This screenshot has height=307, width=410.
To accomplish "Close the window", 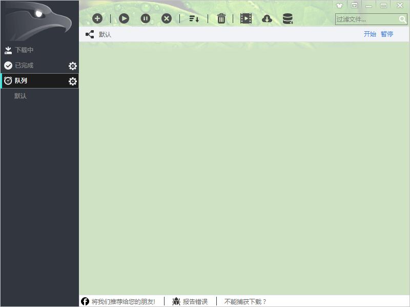I will [x=400, y=6].
